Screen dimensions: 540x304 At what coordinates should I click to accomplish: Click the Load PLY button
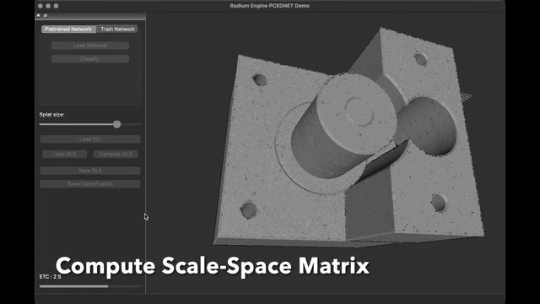coord(90,138)
